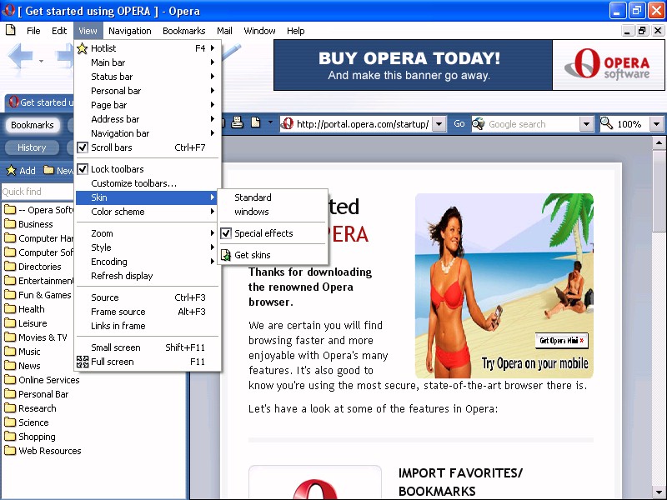
Task: Toggle the Scroll bars checkbox
Action: click(83, 147)
